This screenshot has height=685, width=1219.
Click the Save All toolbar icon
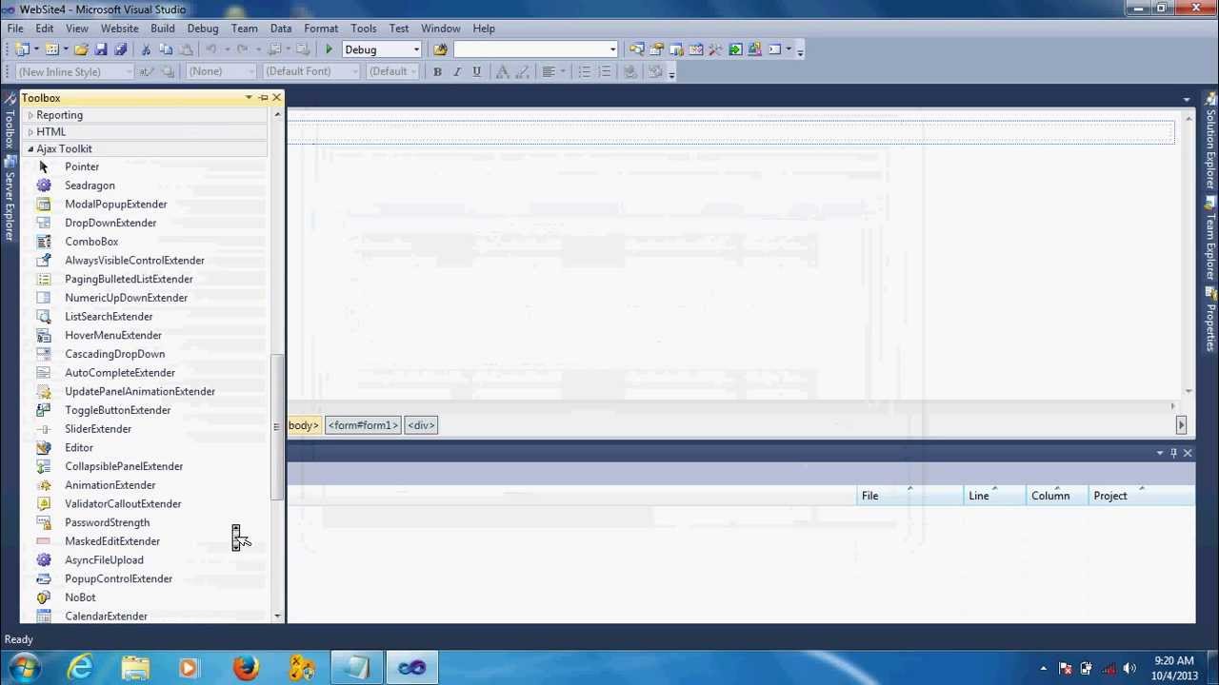pos(120,49)
